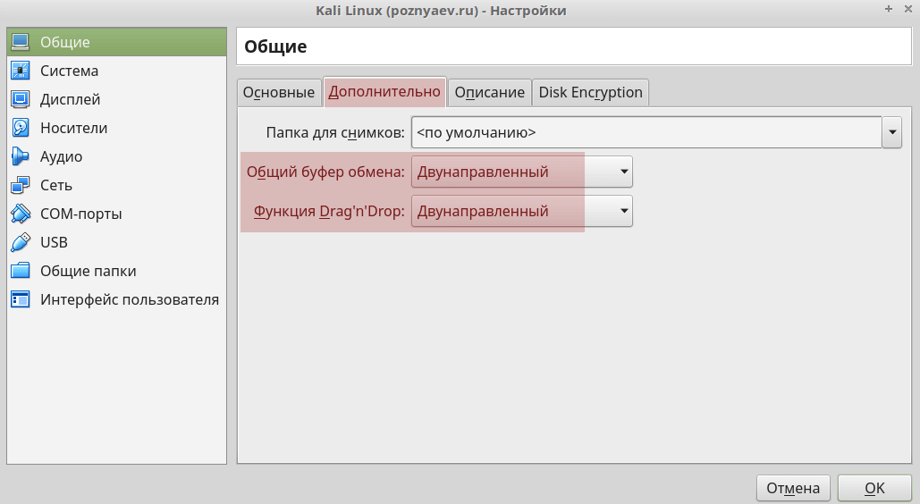The image size is (920, 504).
Task: Open the Общий буфер обмена dropdown
Action: [522, 172]
